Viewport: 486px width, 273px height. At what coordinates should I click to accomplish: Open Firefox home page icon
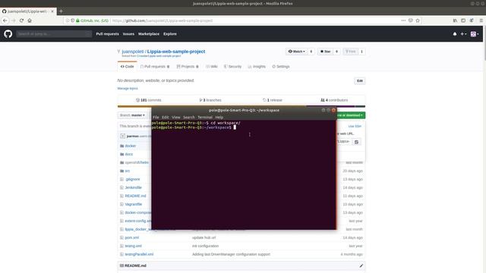pyautogui.click(x=30, y=20)
